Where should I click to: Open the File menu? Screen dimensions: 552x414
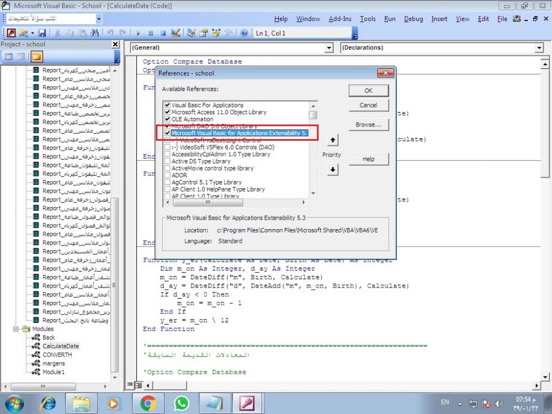[502, 19]
